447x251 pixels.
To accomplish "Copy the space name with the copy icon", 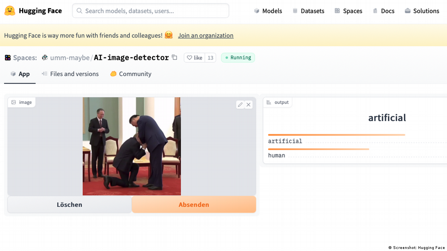I will pyautogui.click(x=174, y=58).
